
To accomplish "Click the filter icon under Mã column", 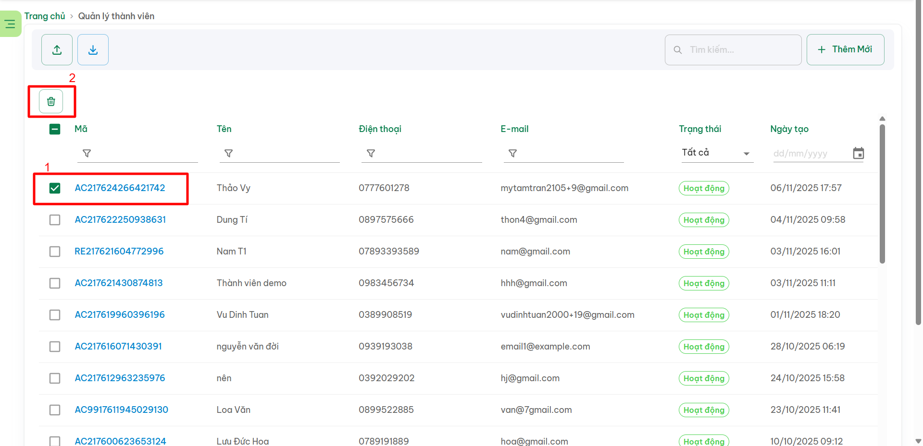I will click(x=87, y=153).
